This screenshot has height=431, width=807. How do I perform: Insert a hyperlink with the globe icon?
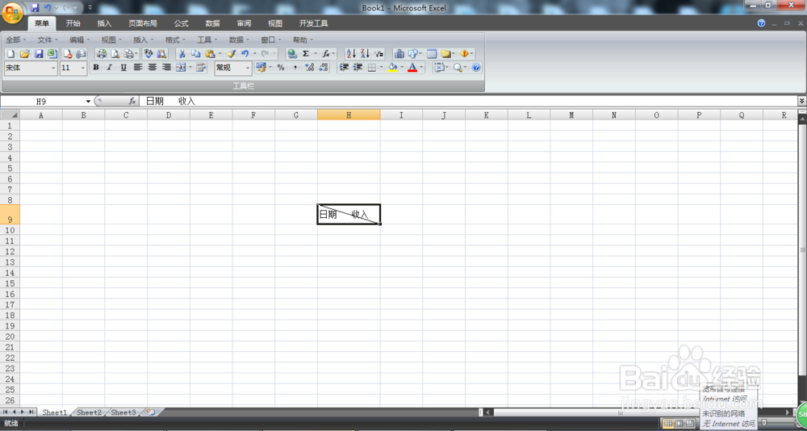tap(292, 53)
